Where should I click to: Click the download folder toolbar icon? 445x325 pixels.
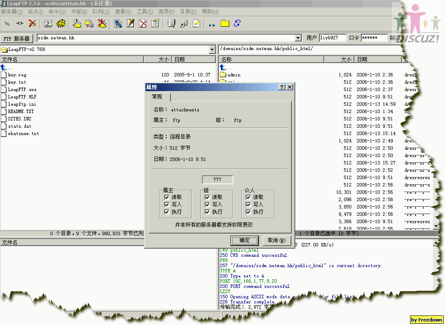(77, 24)
